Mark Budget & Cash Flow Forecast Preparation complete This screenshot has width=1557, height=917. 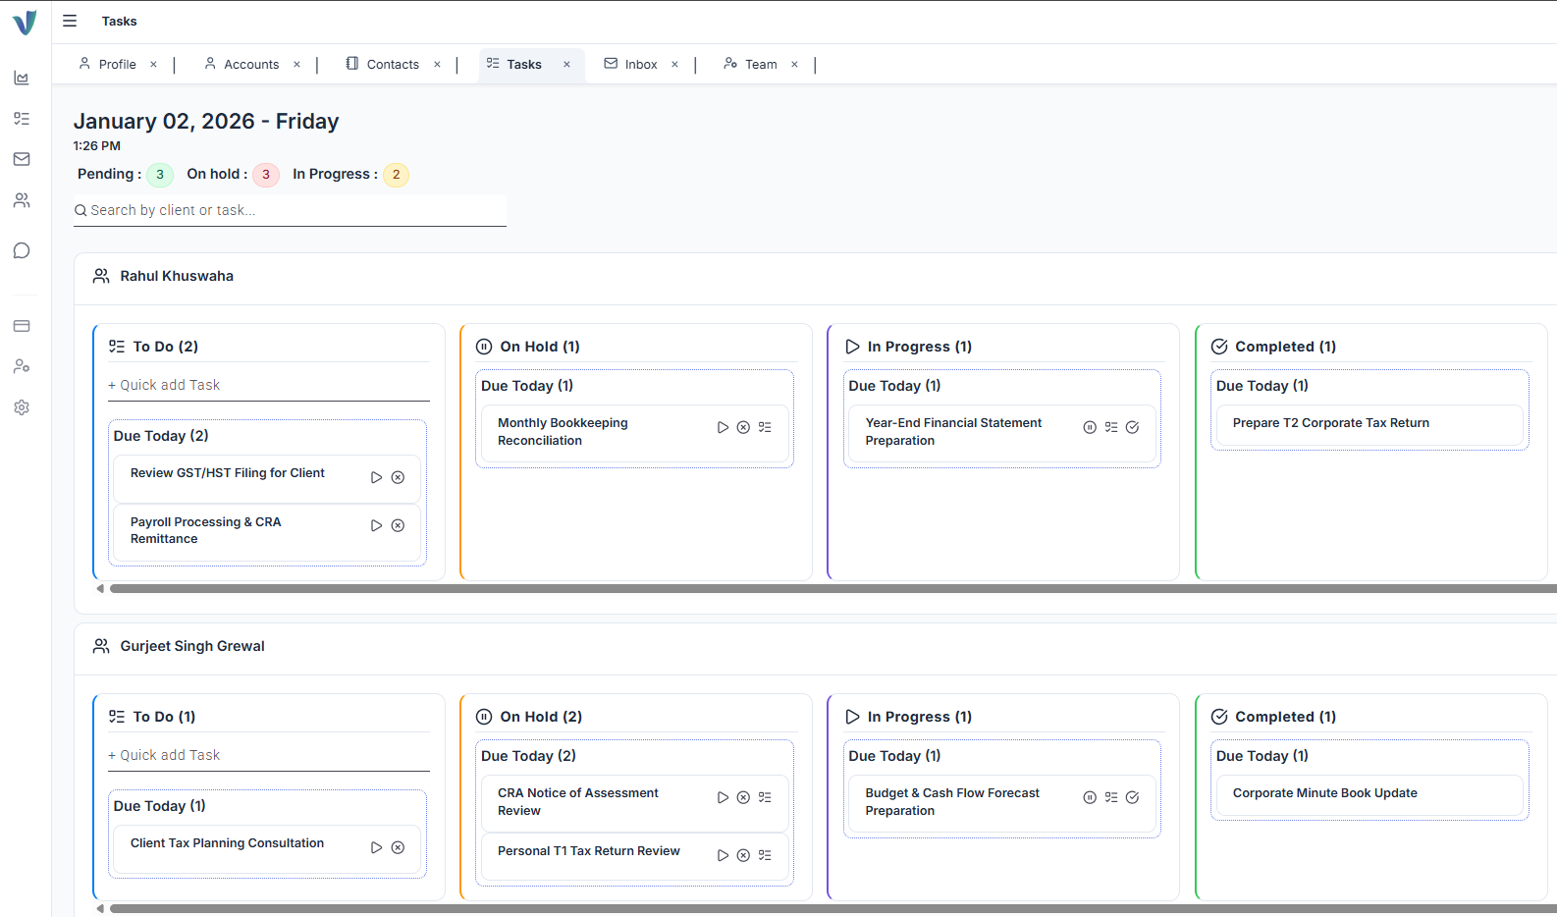click(x=1132, y=797)
